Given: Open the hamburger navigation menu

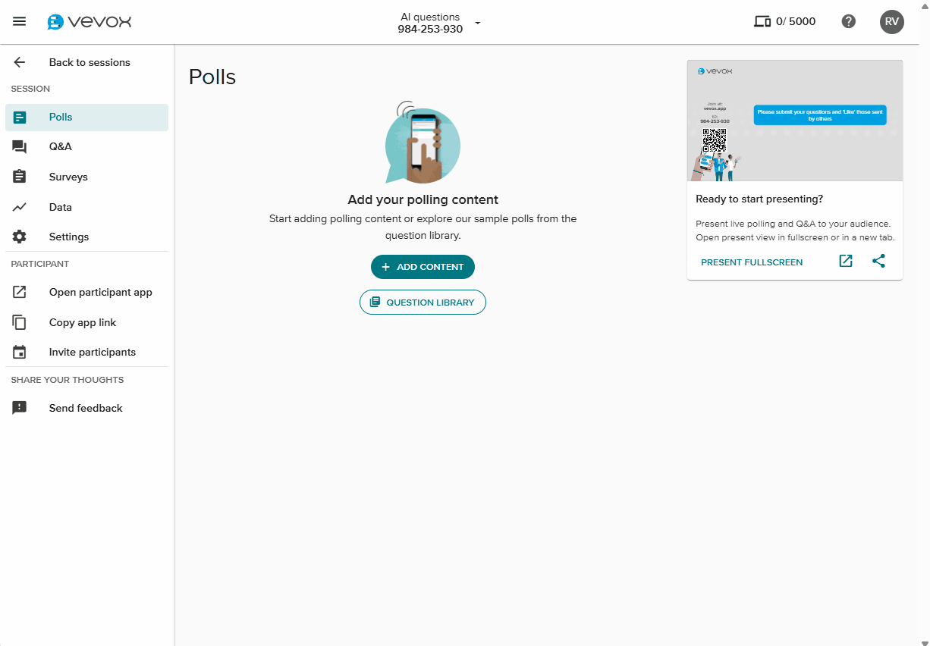Looking at the screenshot, I should tap(19, 21).
